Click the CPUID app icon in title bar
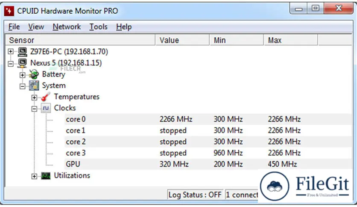Image resolution: width=357 pixels, height=207 pixels. point(9,11)
